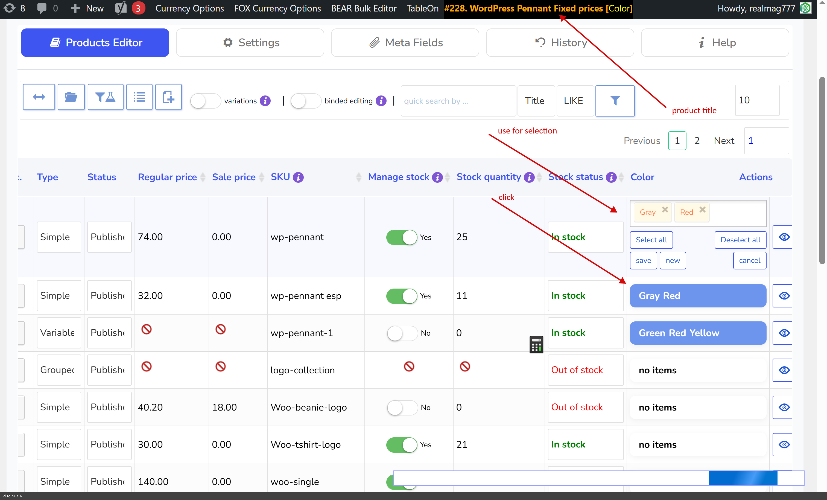Image resolution: width=827 pixels, height=500 pixels.
Task: Switch to the Meta Fields tab
Action: tap(405, 43)
